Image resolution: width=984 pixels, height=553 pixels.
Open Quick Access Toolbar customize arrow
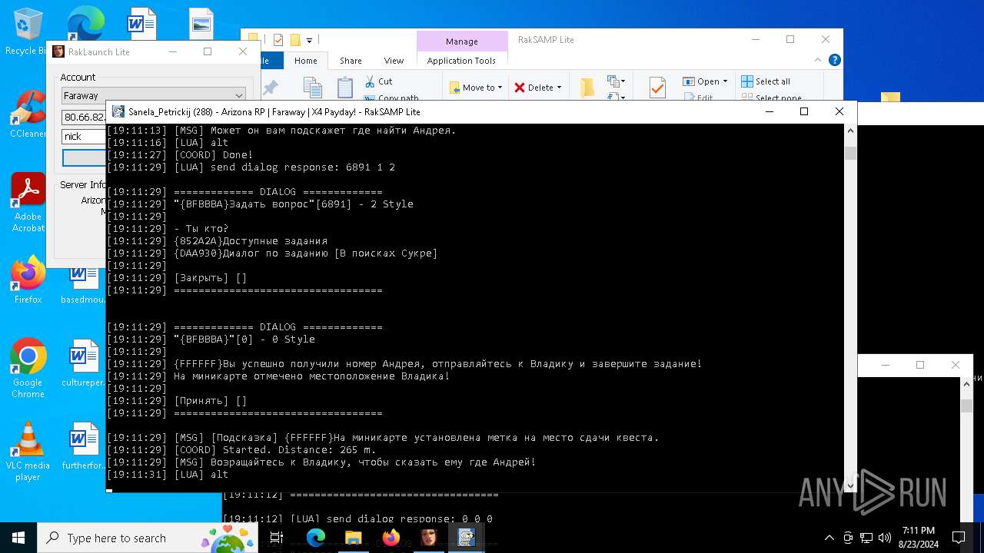(309, 40)
